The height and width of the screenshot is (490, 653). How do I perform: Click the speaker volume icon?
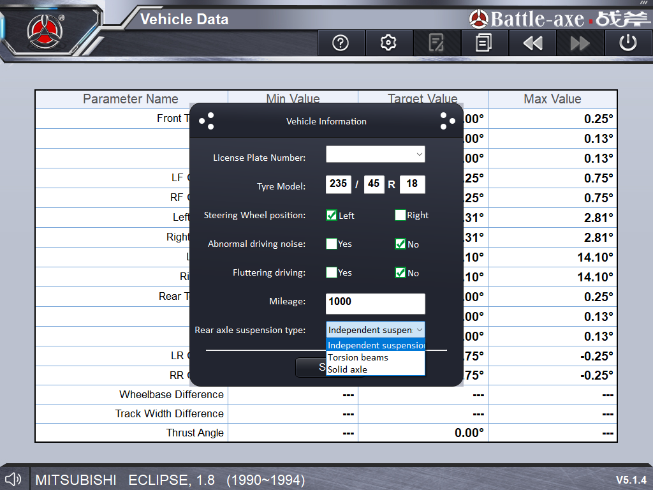[13, 479]
